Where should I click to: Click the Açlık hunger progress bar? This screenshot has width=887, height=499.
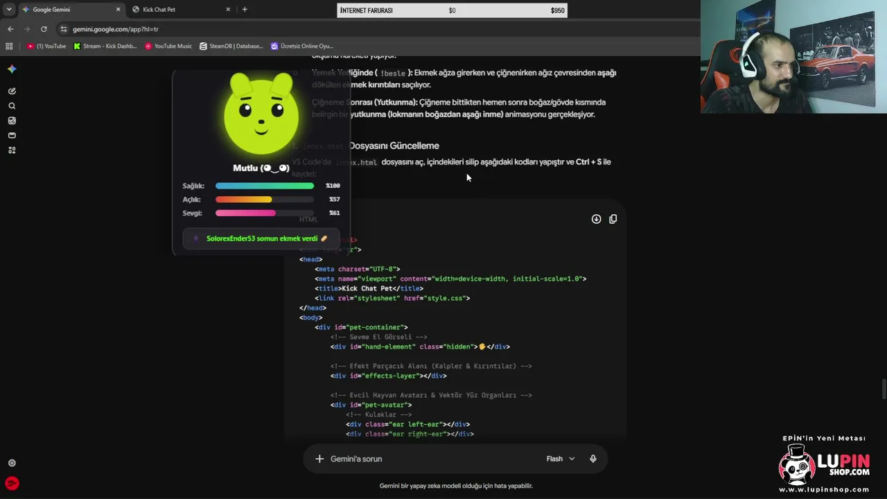(265, 200)
